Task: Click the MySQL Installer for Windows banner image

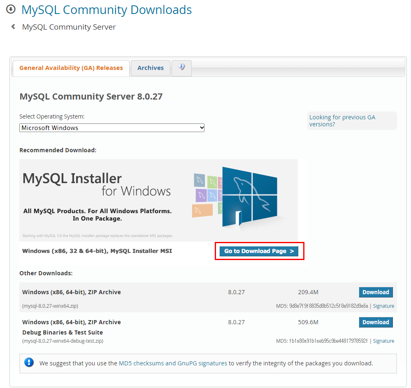Action: click(x=158, y=200)
